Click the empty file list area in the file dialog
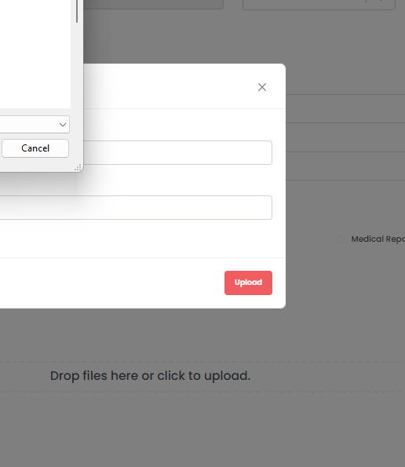405x467 pixels. coord(35,54)
